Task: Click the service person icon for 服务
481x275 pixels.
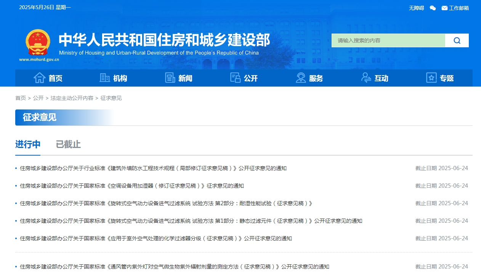Action: point(301,78)
